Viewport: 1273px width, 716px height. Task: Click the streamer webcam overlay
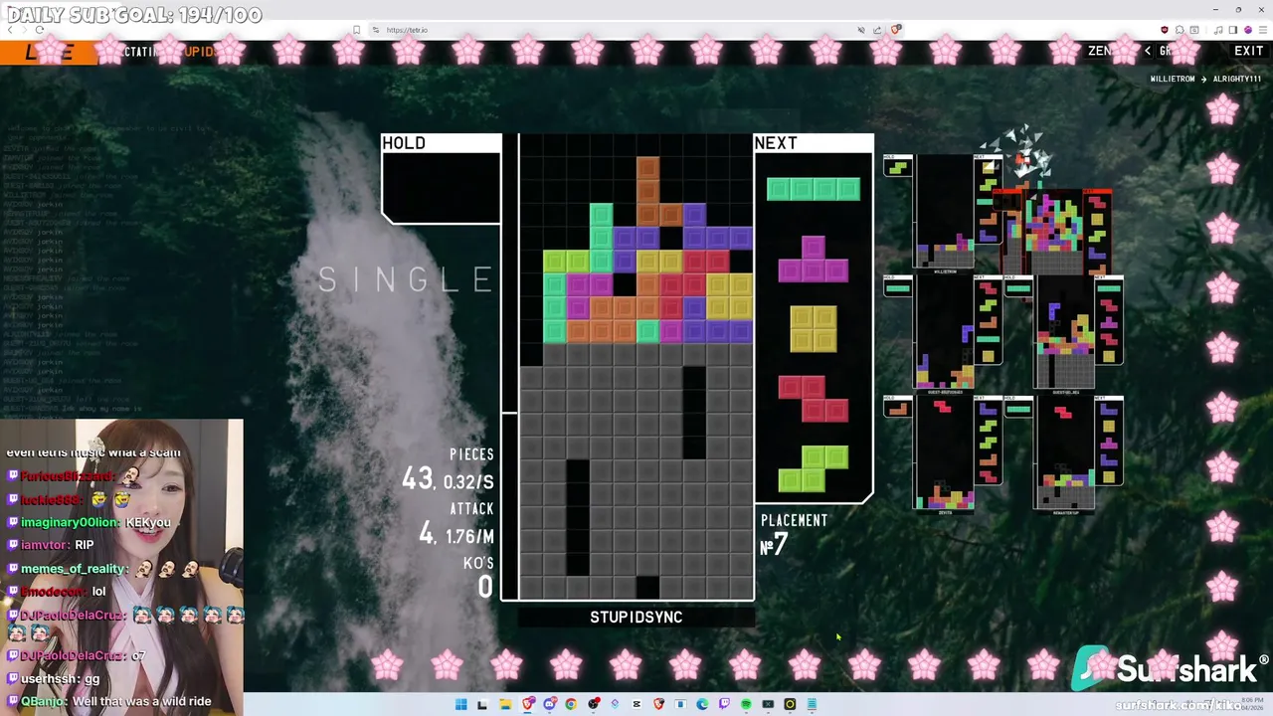[121, 567]
